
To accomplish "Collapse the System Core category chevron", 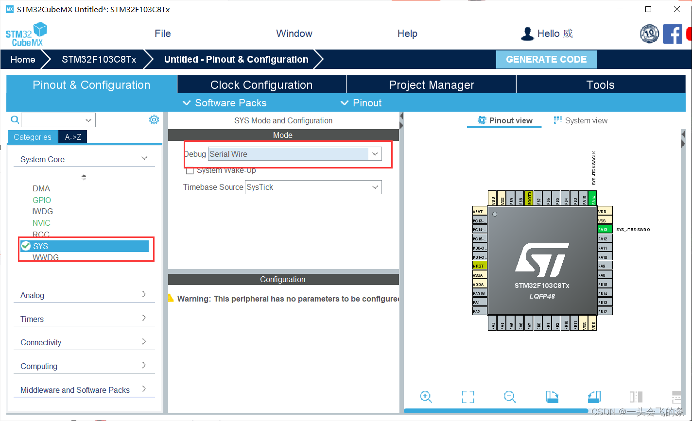I will [x=144, y=158].
